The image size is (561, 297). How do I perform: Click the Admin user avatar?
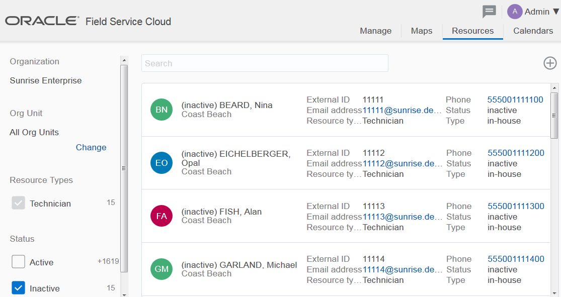tap(515, 12)
